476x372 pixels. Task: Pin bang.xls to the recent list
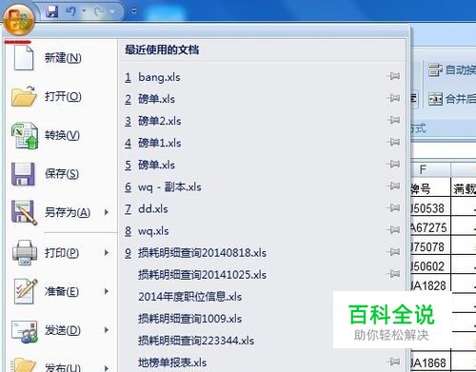(393, 76)
